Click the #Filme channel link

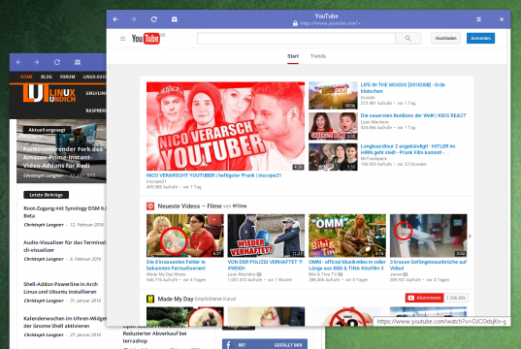[x=240, y=206]
